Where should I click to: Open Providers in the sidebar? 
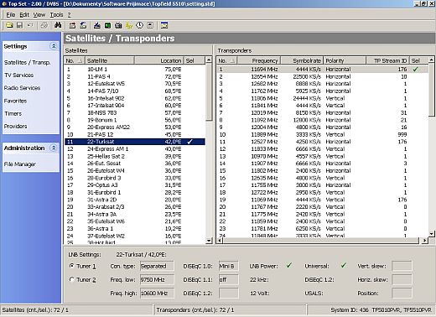click(x=15, y=127)
